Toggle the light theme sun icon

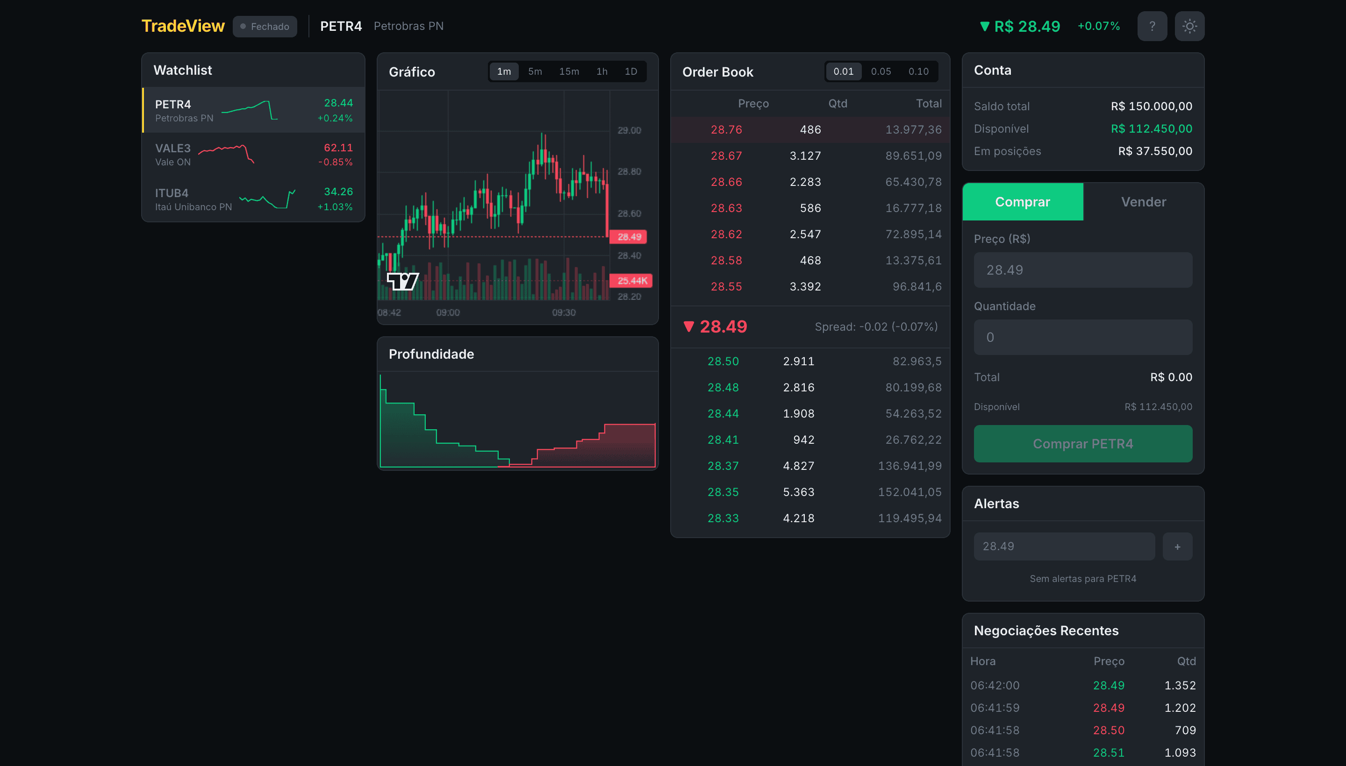1189,26
